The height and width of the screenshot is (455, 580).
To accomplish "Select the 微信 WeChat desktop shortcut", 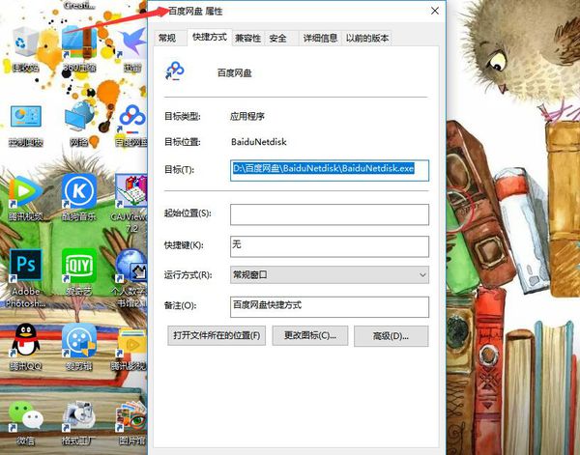I will point(25,423).
